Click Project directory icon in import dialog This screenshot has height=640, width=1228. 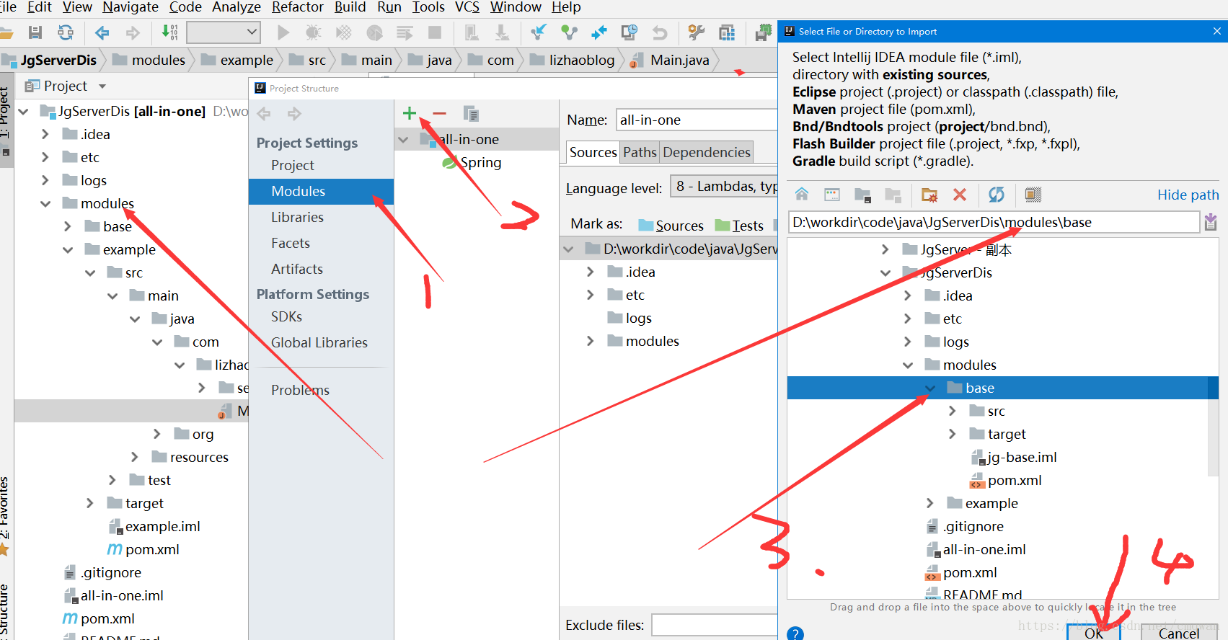pos(862,195)
